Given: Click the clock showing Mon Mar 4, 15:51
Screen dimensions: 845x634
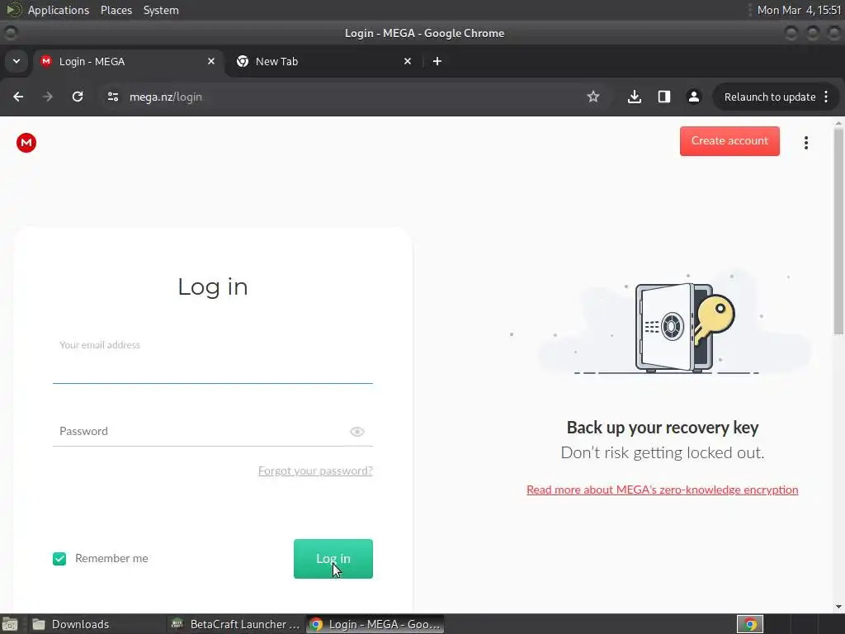Looking at the screenshot, I should coord(799,10).
